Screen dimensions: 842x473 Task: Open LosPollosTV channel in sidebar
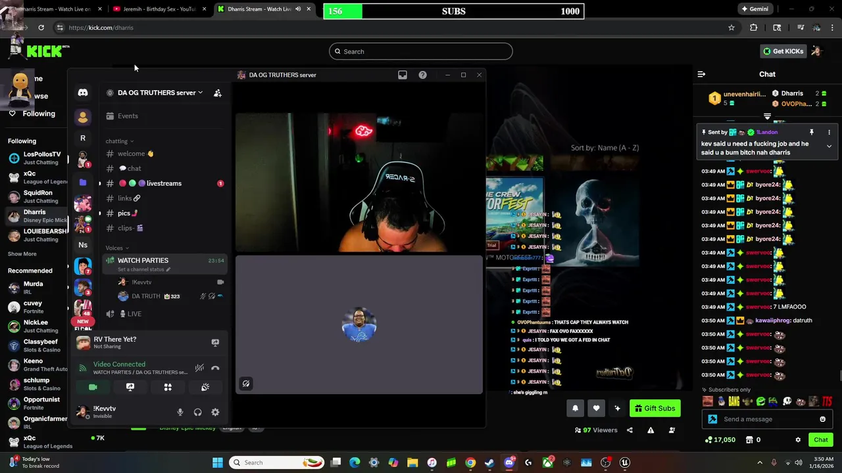click(x=36, y=158)
